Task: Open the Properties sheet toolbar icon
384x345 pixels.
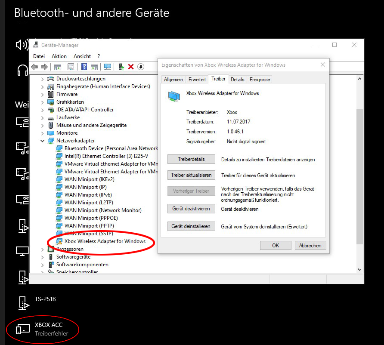Action: click(x=71, y=67)
